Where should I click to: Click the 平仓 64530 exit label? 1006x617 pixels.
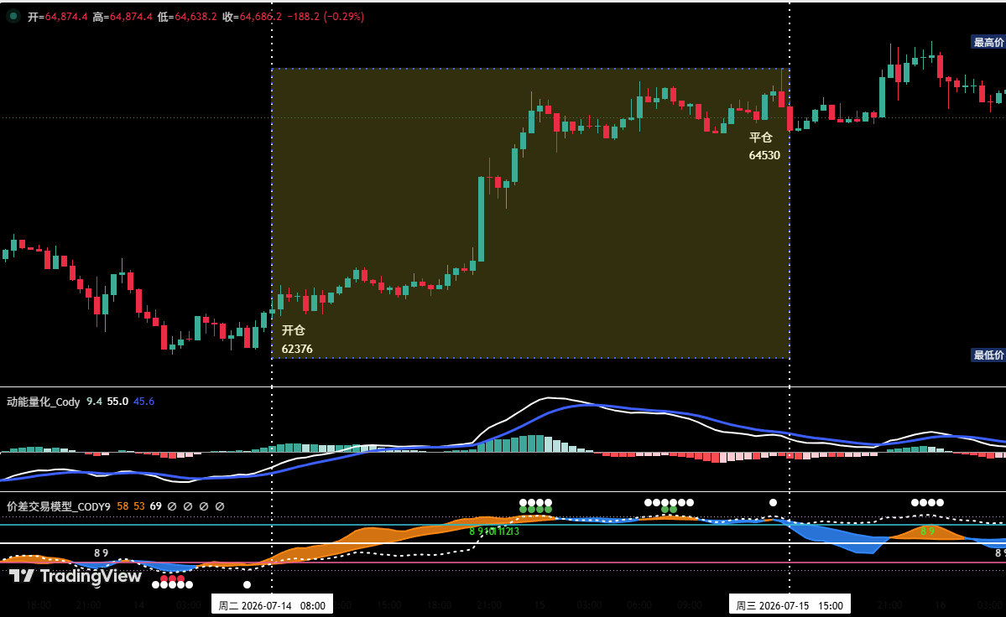[x=764, y=146]
